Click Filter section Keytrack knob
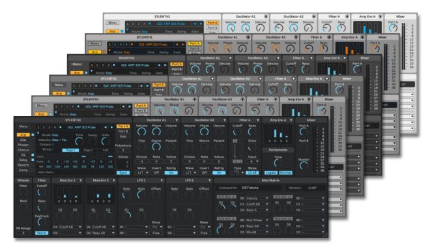Viewport: 430px width, 251px height. (x=42, y=222)
